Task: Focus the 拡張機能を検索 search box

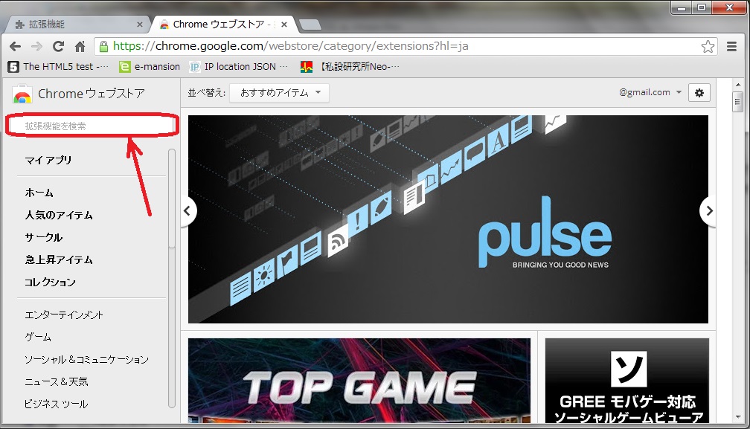Action: (x=92, y=126)
